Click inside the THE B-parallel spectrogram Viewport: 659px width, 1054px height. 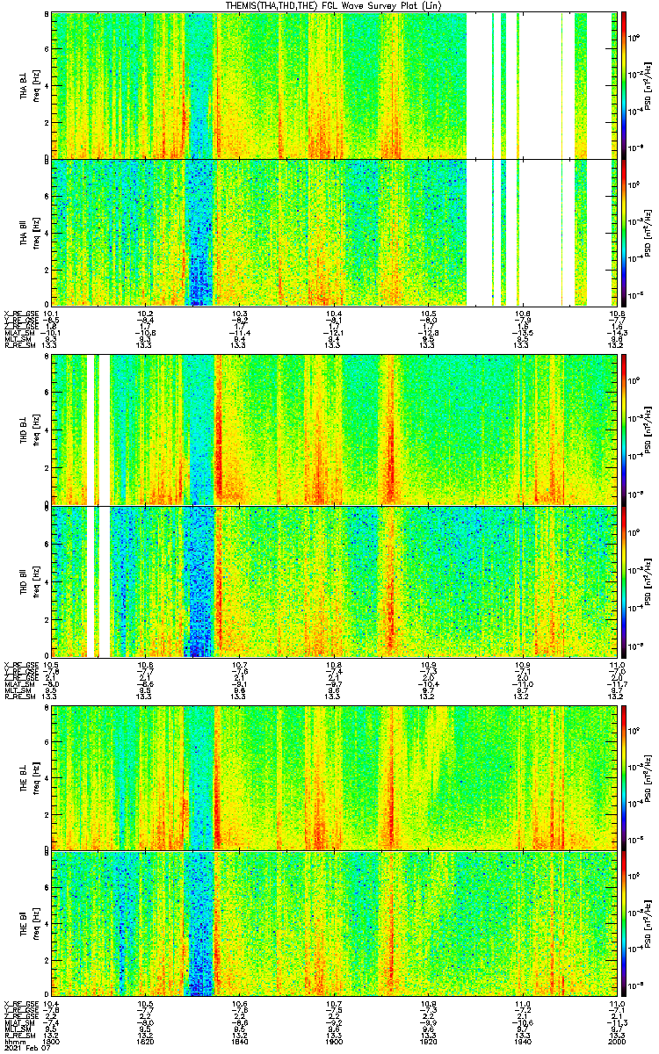[334, 925]
